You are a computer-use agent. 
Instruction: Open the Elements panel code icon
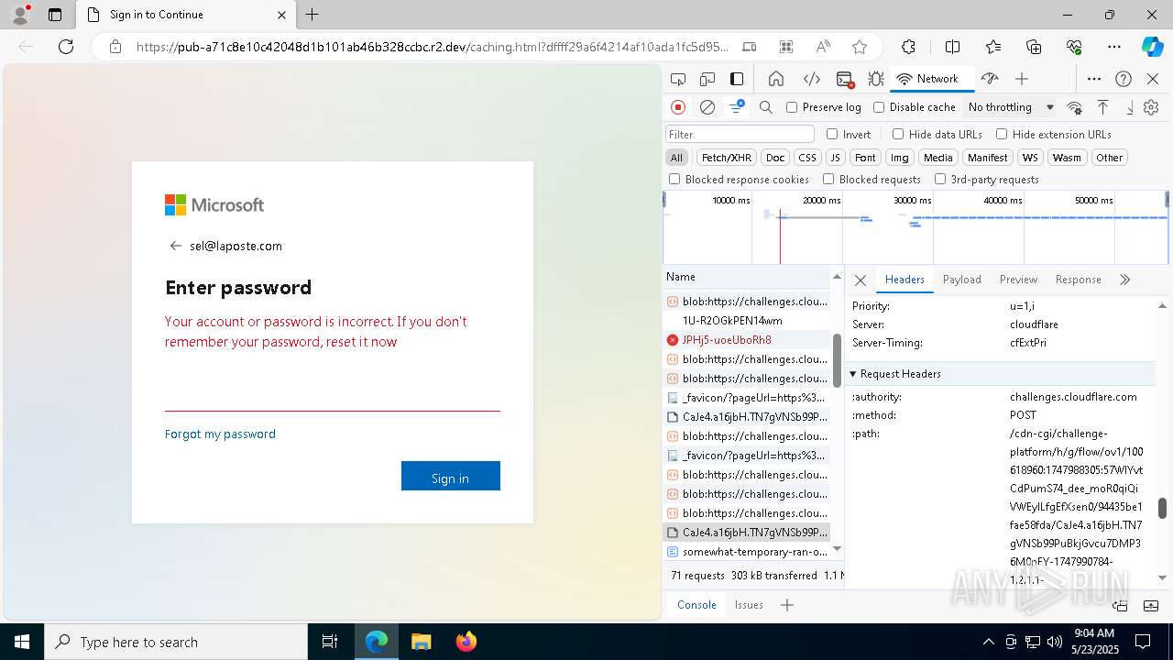pyautogui.click(x=811, y=79)
